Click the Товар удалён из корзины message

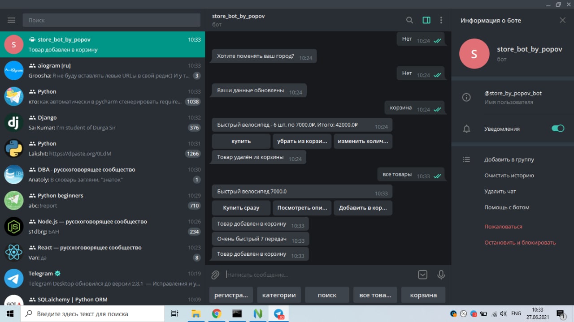tap(259, 157)
